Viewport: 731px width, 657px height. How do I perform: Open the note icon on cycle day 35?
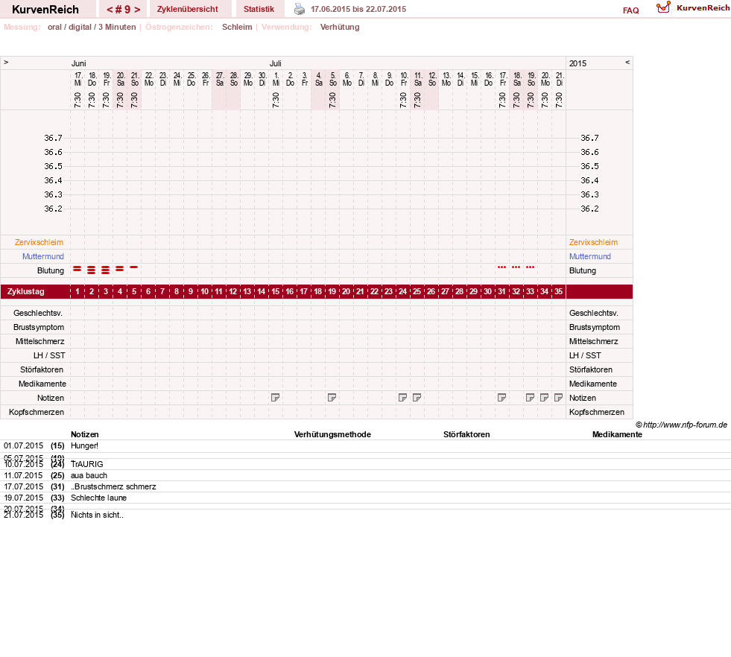(x=559, y=398)
